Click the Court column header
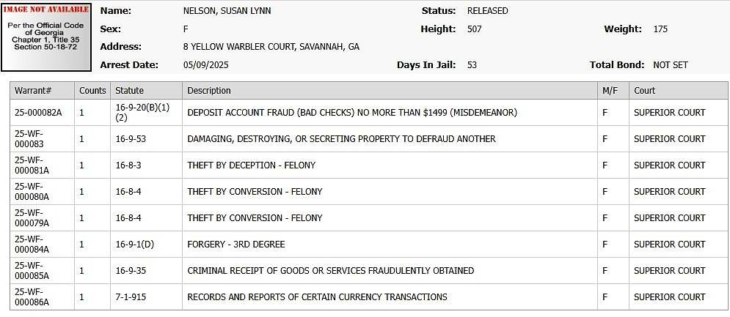730x317 pixels. (x=644, y=91)
